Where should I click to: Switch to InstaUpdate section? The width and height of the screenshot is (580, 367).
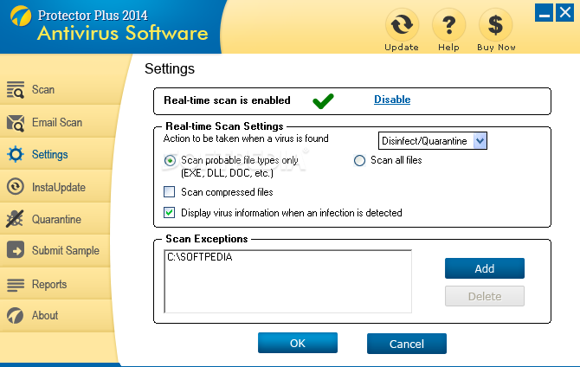(x=59, y=187)
